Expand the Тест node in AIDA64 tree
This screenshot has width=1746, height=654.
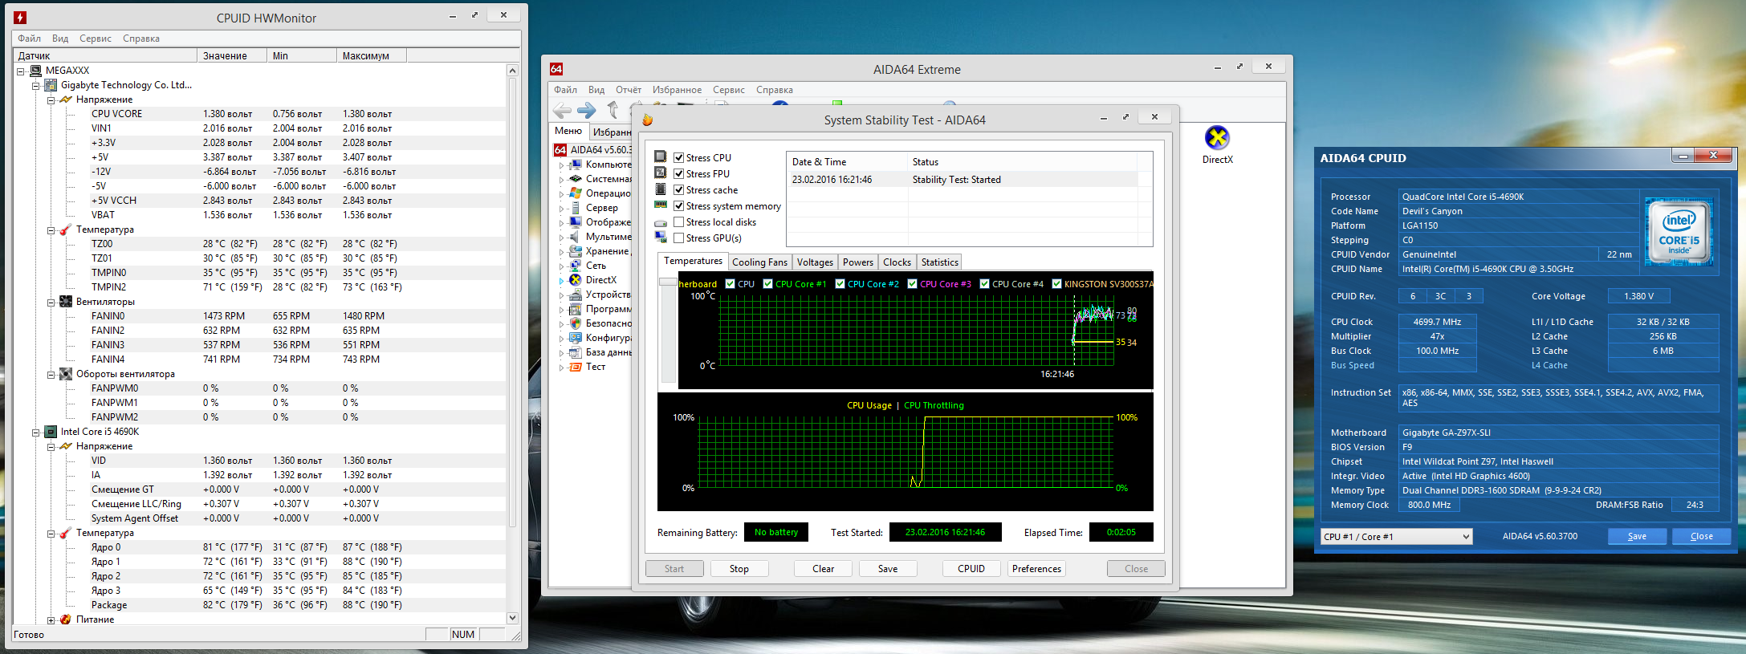[561, 367]
